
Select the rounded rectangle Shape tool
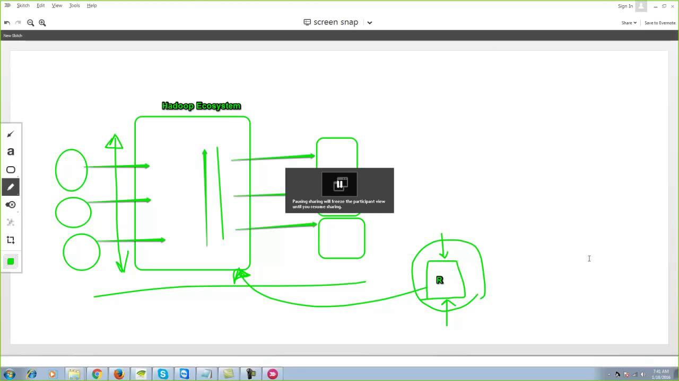(10, 170)
